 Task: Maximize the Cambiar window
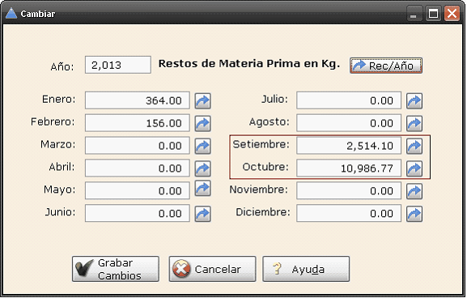click(x=433, y=14)
